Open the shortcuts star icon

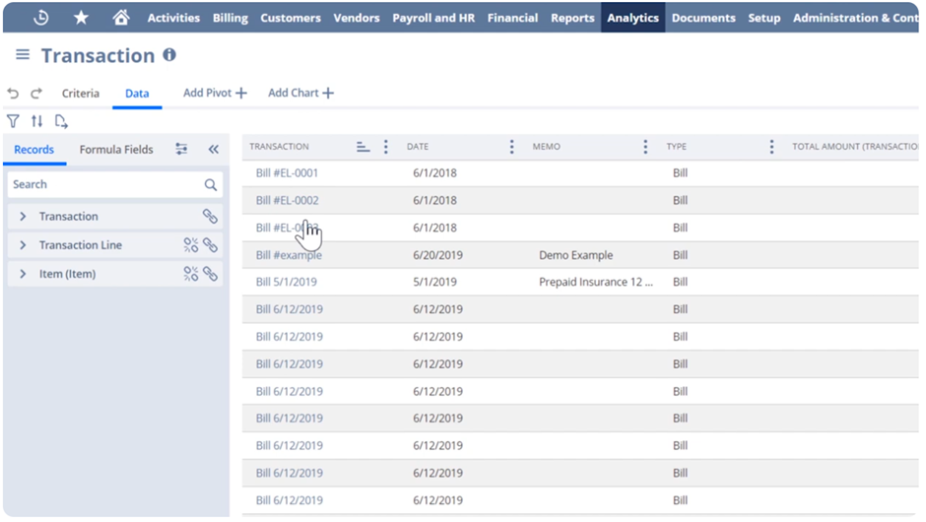pyautogui.click(x=81, y=18)
